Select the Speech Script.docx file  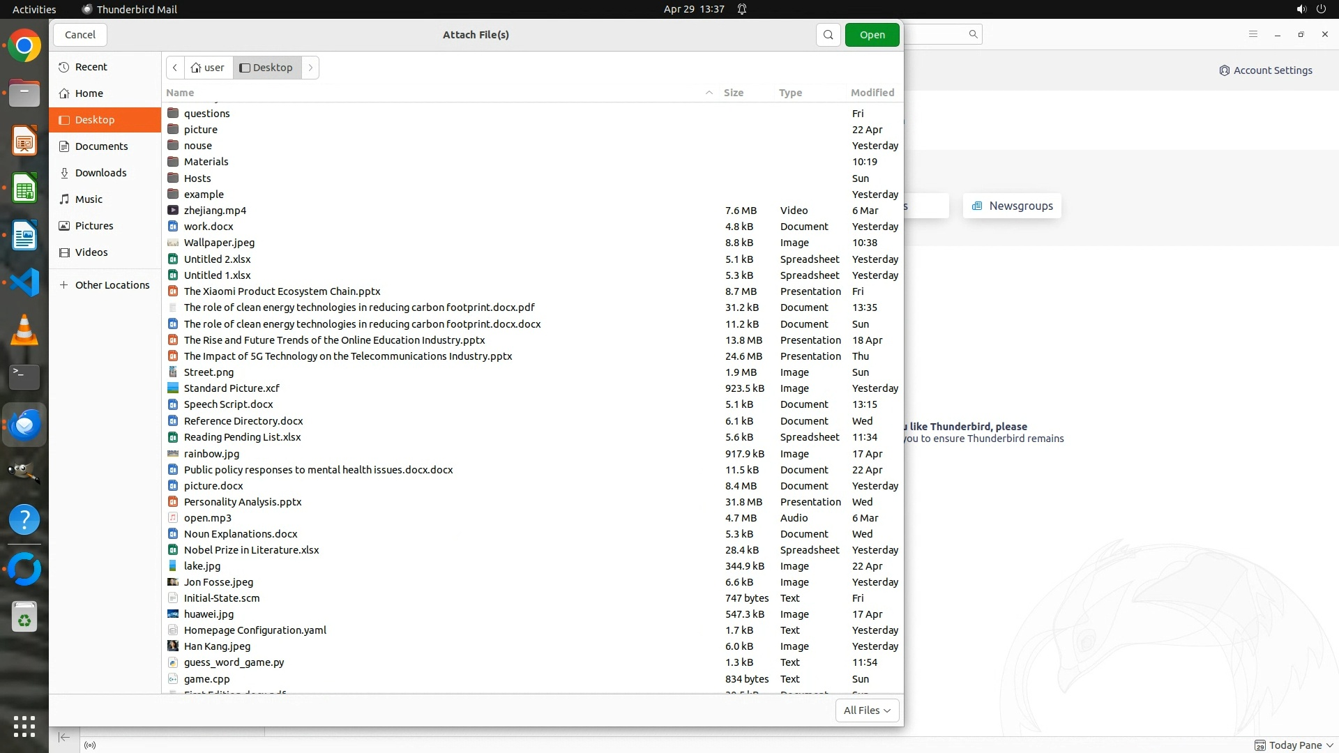(228, 404)
